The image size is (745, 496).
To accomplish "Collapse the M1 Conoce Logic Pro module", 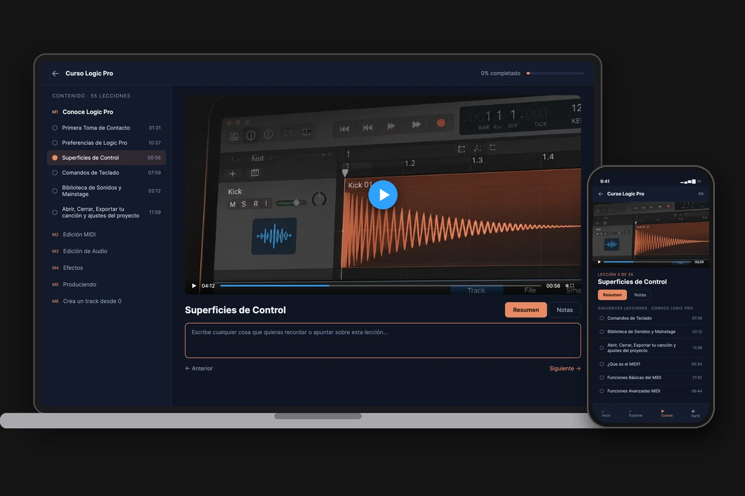I will pyautogui.click(x=82, y=112).
